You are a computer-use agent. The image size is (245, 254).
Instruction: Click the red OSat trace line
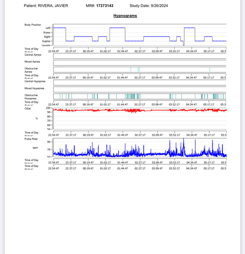point(140,110)
